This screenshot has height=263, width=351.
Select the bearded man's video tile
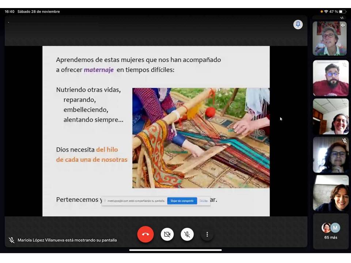(x=331, y=78)
